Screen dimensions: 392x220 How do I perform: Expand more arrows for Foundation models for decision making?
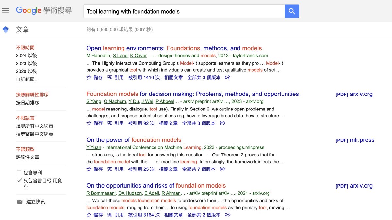pyautogui.click(x=222, y=123)
